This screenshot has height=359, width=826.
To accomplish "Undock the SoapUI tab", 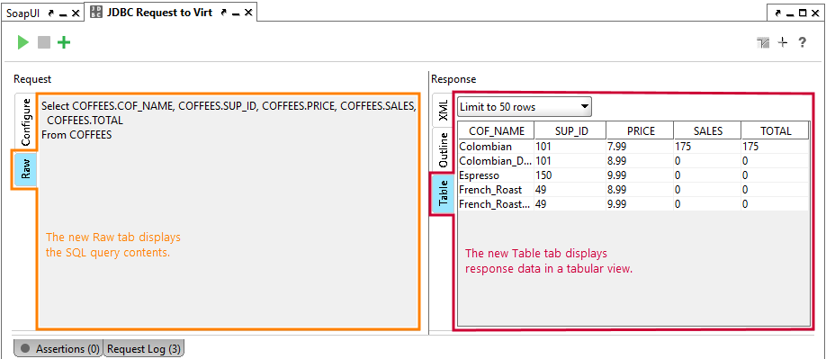I will coord(50,13).
